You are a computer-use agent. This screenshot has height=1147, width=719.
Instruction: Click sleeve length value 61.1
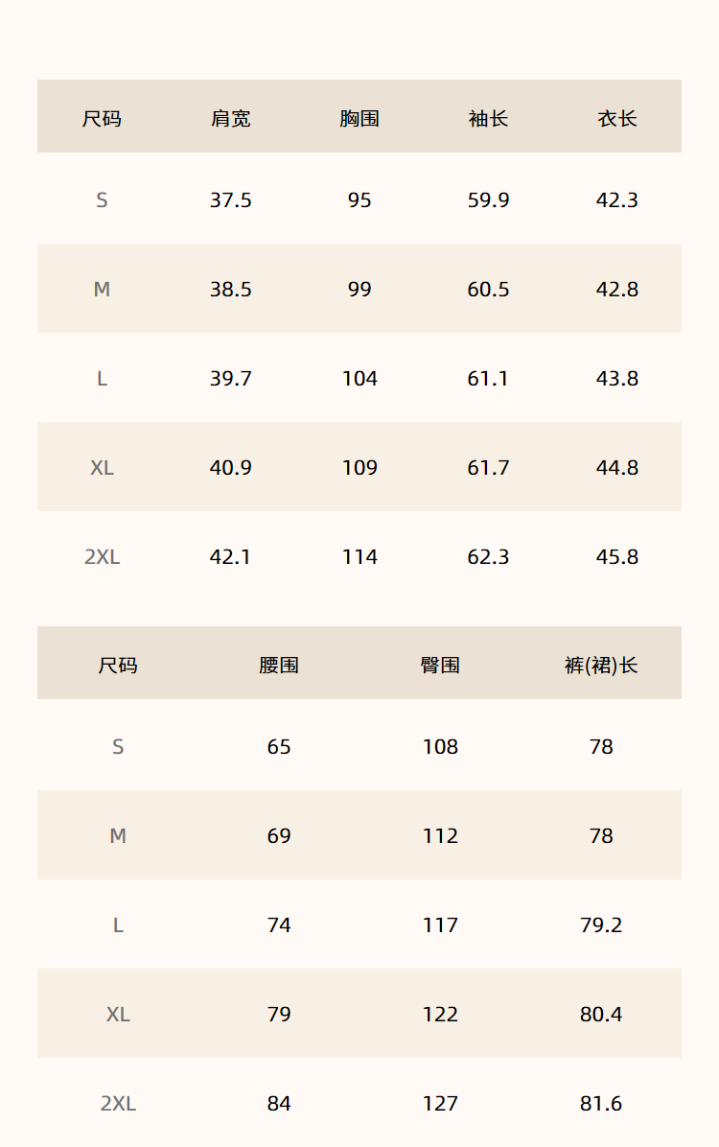[x=488, y=379]
